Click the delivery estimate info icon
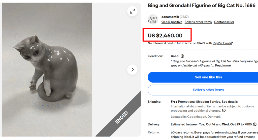Viewport: 258px width, 140px height. [255, 124]
